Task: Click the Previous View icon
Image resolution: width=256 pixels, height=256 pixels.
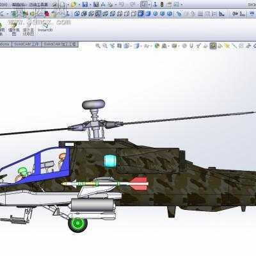Action: pos(112,45)
